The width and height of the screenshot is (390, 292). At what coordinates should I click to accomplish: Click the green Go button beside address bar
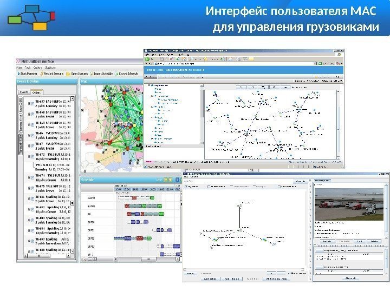click(x=320, y=64)
